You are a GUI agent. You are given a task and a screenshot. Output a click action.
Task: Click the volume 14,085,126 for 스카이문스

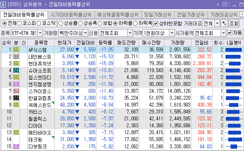pyautogui.click(x=179, y=91)
